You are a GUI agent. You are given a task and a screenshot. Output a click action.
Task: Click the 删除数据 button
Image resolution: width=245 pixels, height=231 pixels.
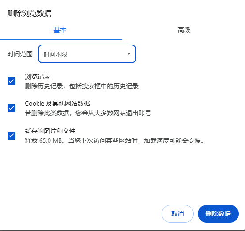point(218,214)
